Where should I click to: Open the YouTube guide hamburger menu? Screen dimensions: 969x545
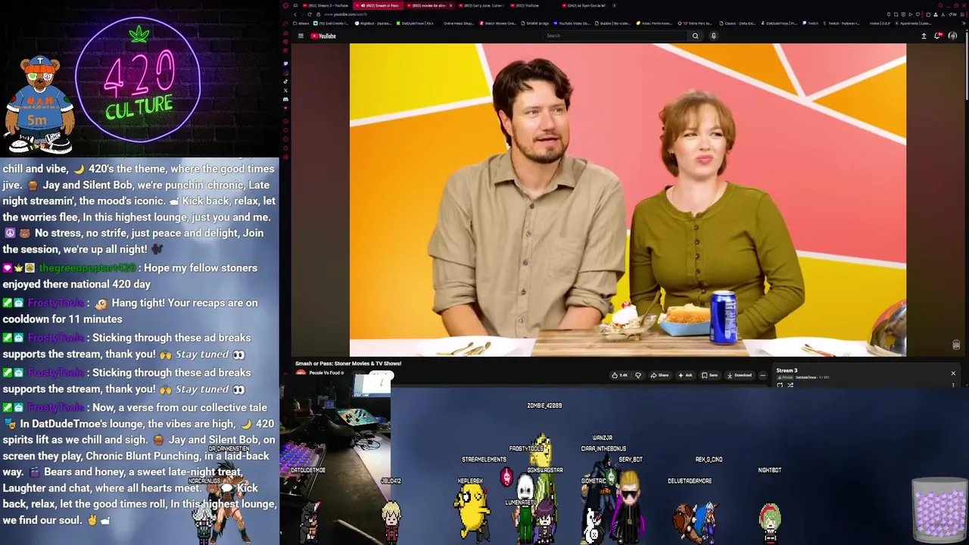click(x=301, y=36)
